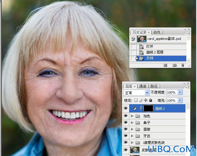Viewport: 197px width, 156px height.
Task: Hide the 加色 group
Action: click(126, 116)
